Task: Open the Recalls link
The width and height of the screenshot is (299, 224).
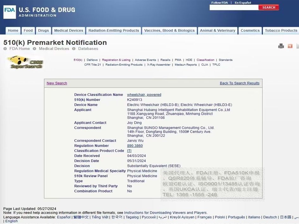Action: pos(165,60)
